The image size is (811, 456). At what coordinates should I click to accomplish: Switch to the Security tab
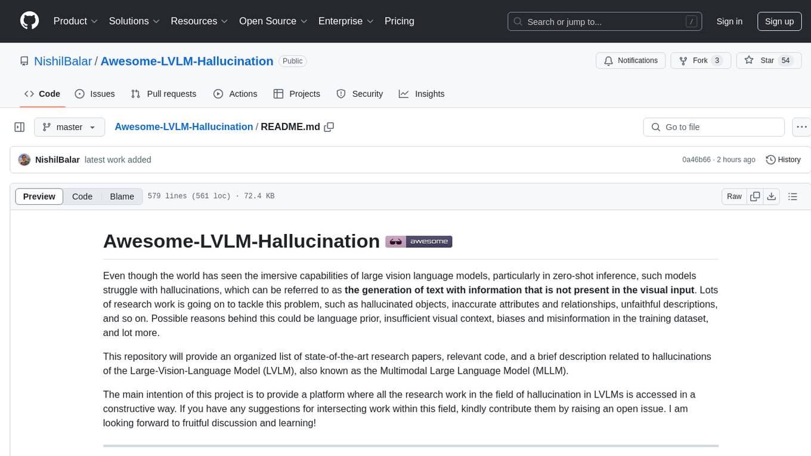click(x=360, y=94)
